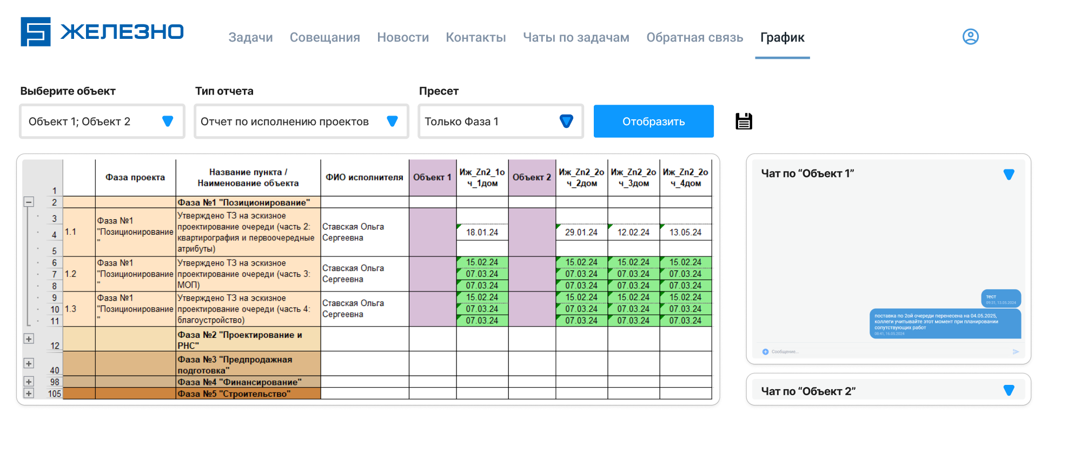Collapse Phase 1 rows with the minus icon
Image resolution: width=1074 pixels, height=461 pixels.
29,202
